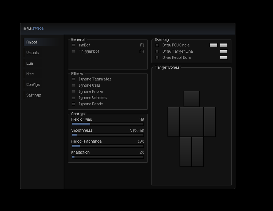The image size is (273, 211).
Task: Enable the Triggerbot checkbox
Action: (73, 52)
